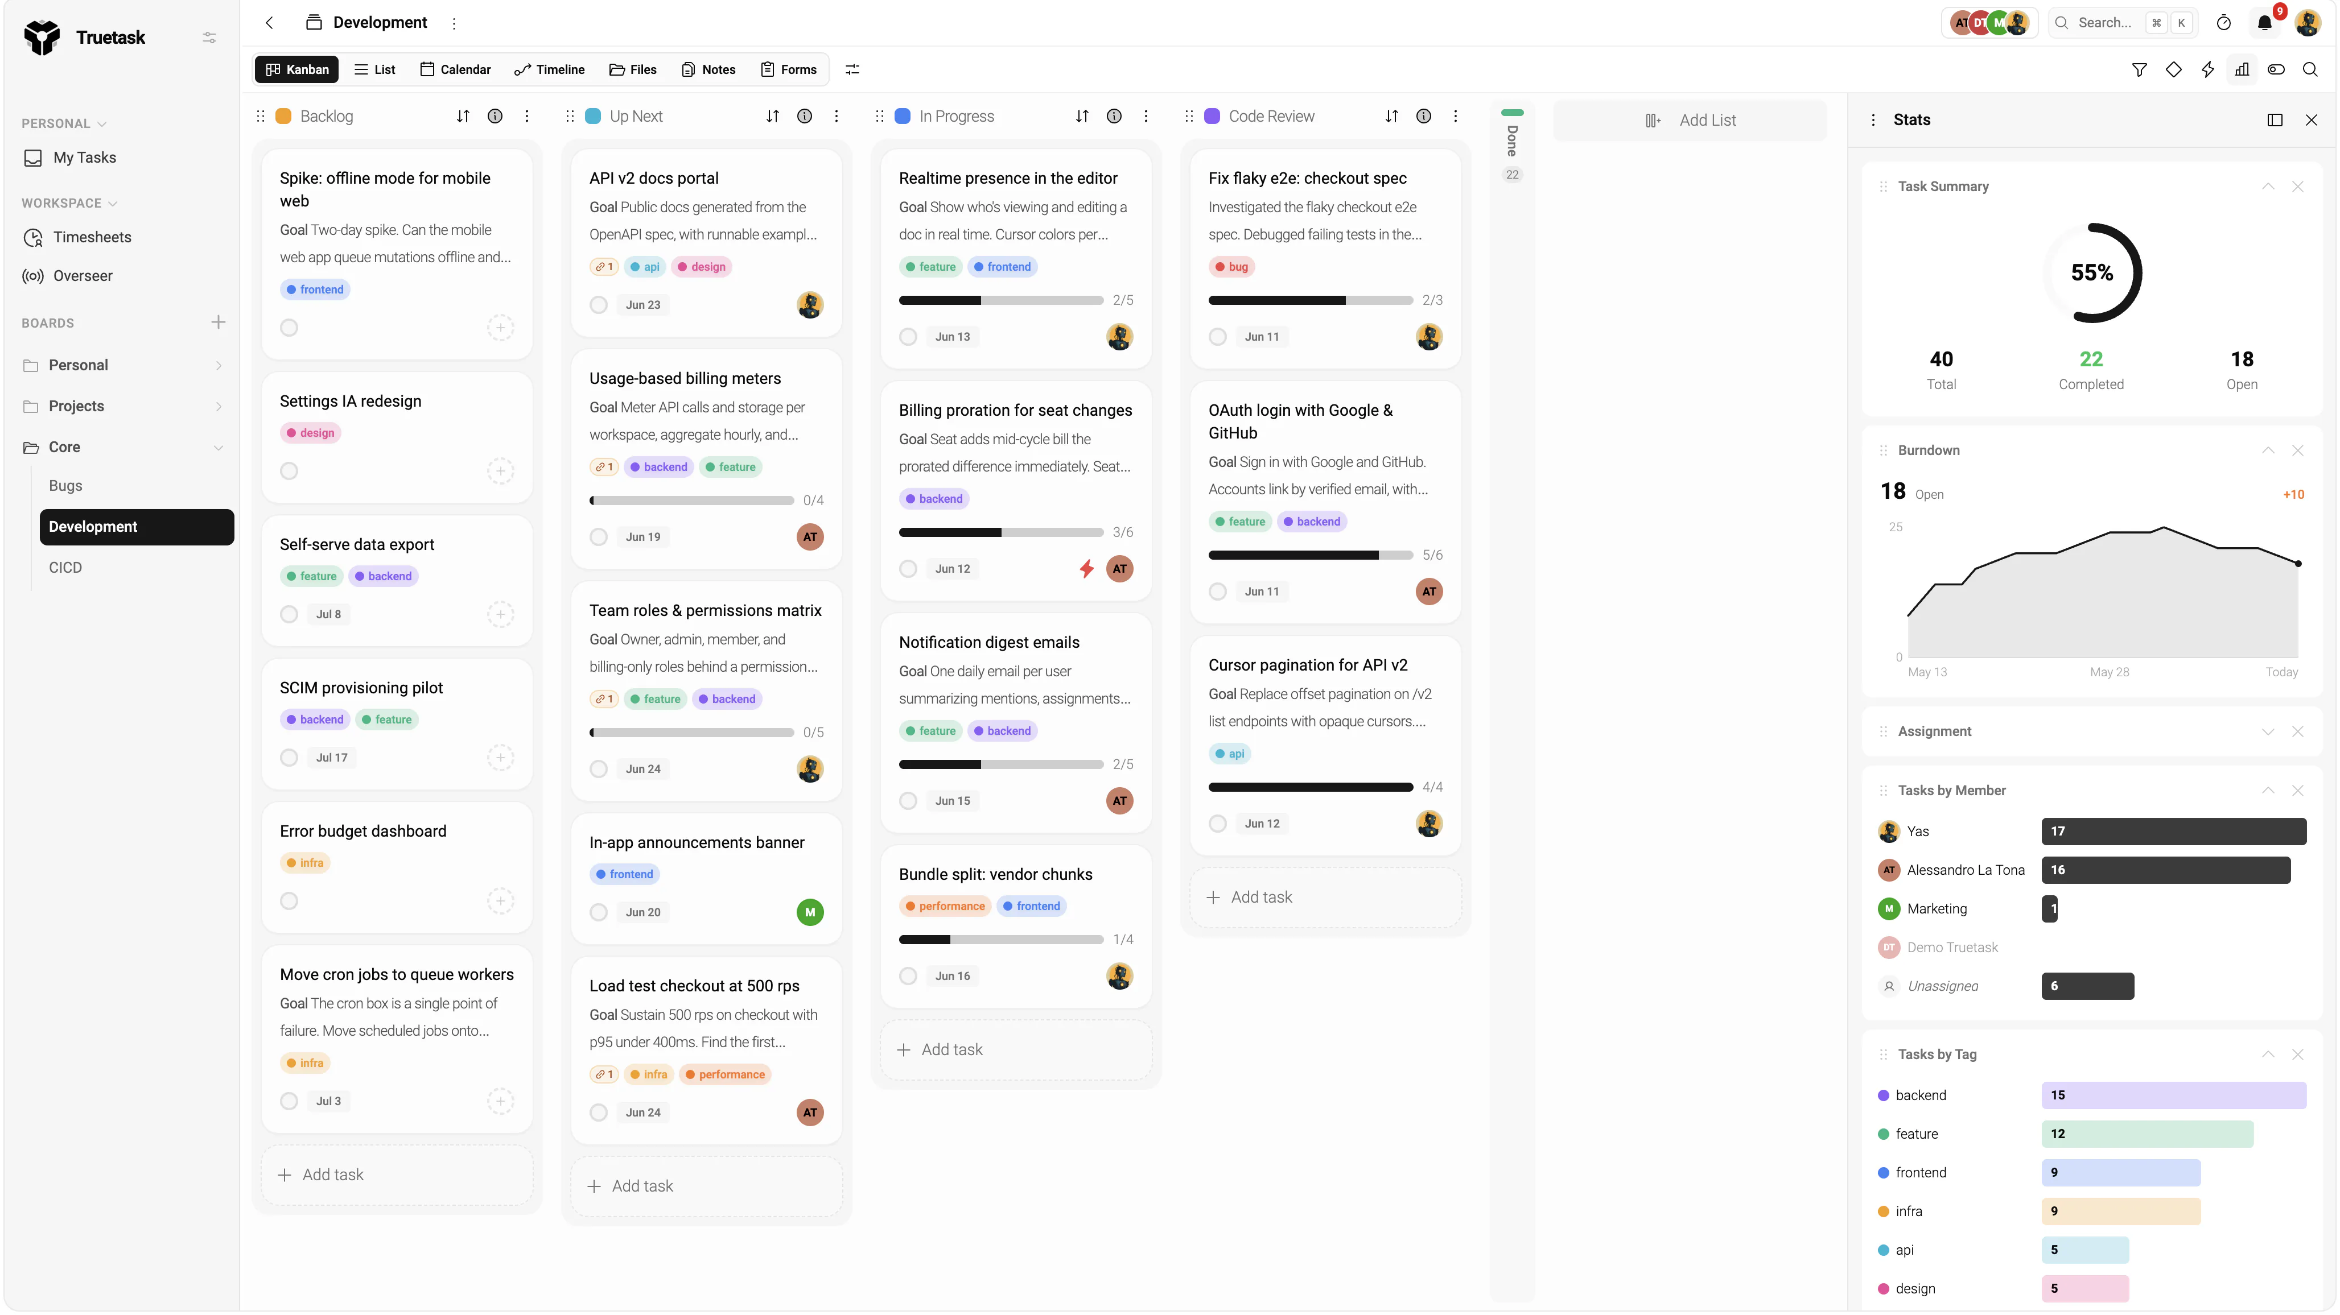Check off Fix flaky e2e task
This screenshot has height=1315, width=2340.
coord(1218,337)
